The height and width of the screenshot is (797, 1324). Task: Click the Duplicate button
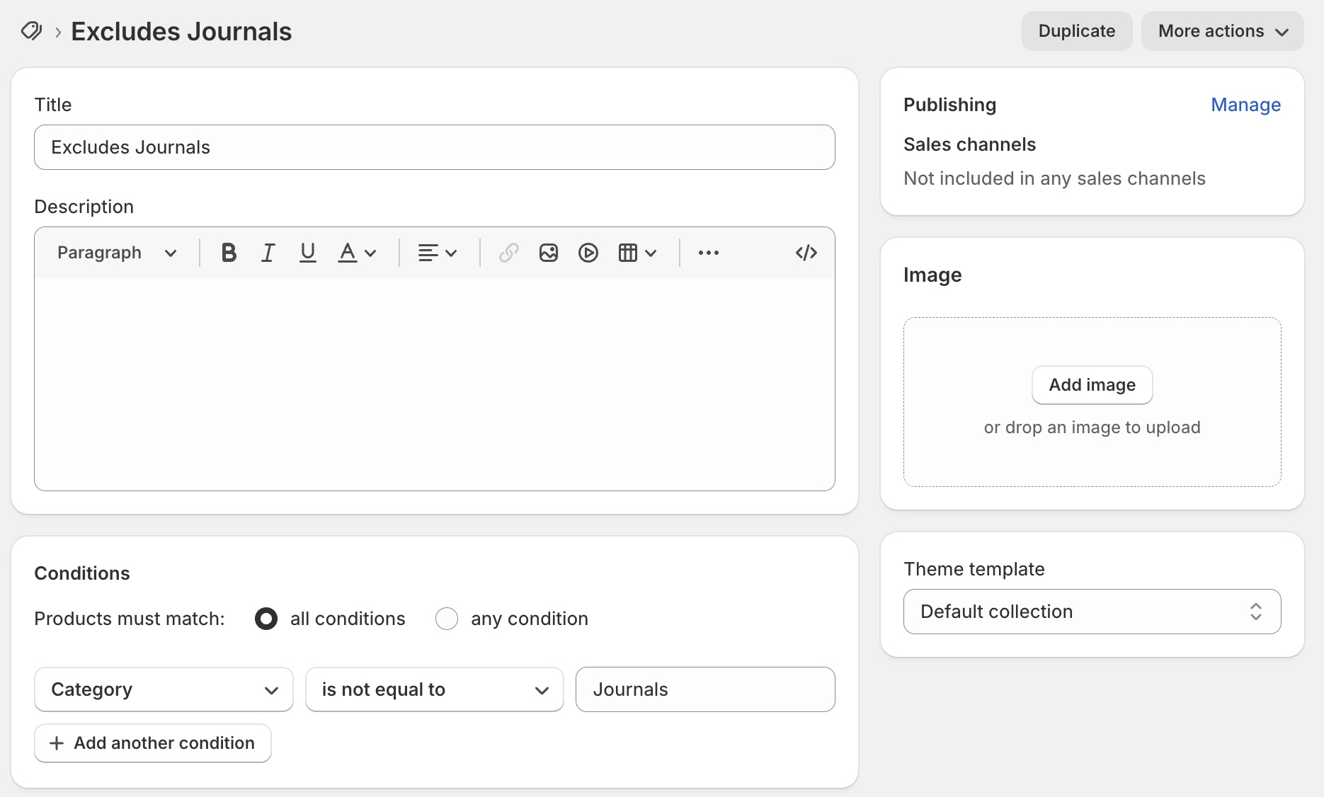click(x=1076, y=31)
